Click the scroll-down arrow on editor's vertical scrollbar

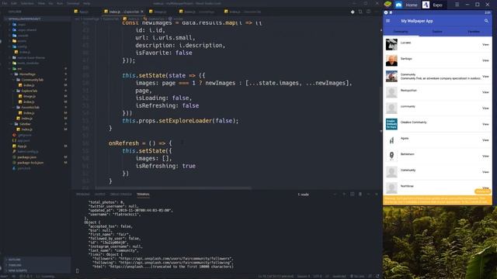click(x=381, y=131)
